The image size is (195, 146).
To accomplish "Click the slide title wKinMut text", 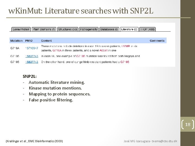I will (x=81, y=11).
